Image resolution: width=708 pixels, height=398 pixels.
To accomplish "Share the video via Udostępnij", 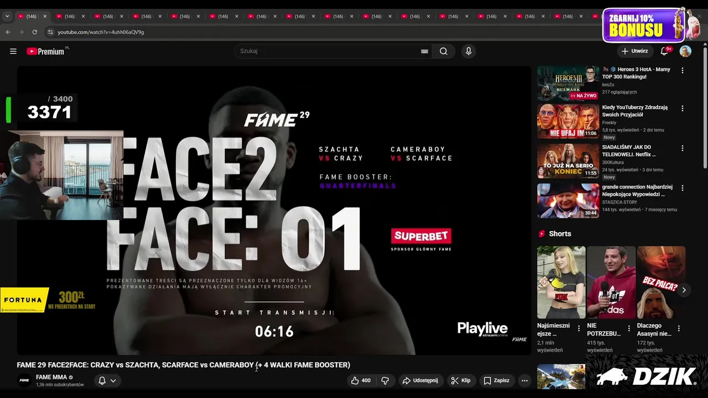I will [420, 380].
